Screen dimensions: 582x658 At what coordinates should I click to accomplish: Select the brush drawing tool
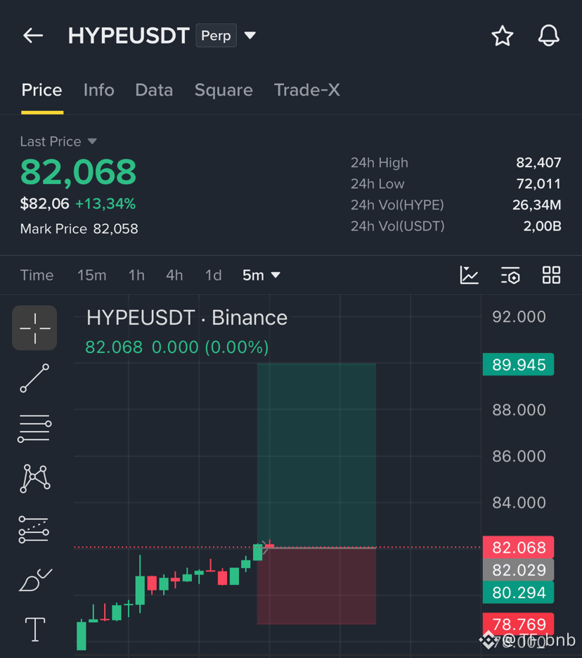pyautogui.click(x=35, y=580)
